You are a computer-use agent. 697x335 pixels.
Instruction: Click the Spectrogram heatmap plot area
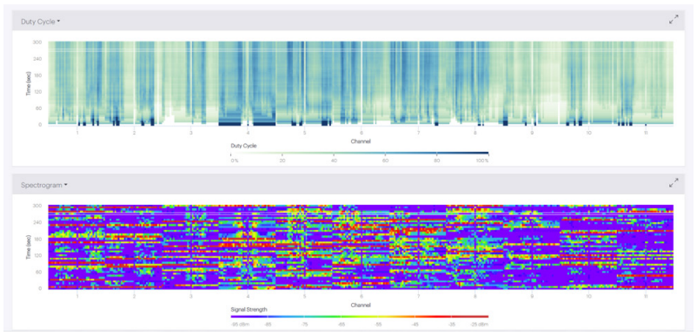pyautogui.click(x=361, y=246)
